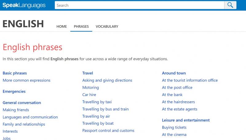Open Languages and communication page
This screenshot has height=140, width=246.
pos(30,117)
